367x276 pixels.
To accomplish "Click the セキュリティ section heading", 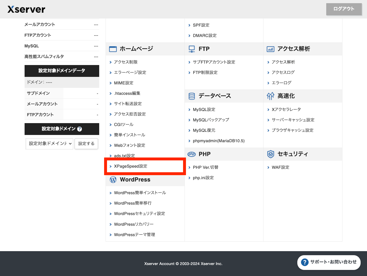I will coord(293,154).
